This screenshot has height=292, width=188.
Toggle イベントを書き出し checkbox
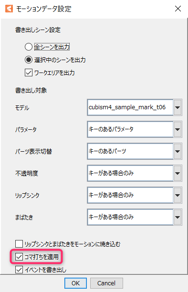coord(19,270)
